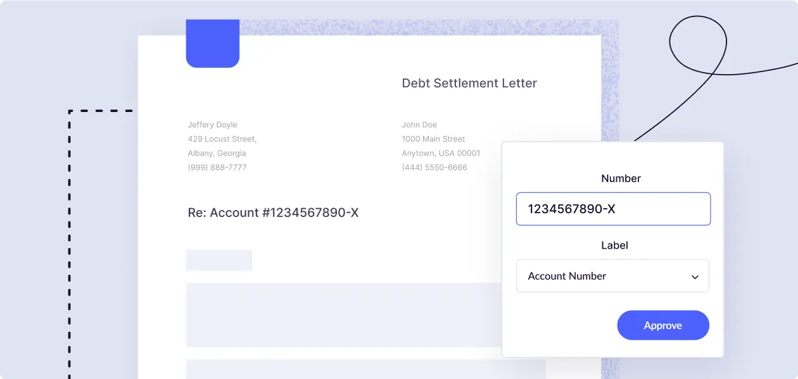Select the Label field heading
The height and width of the screenshot is (379, 798).
614,245
